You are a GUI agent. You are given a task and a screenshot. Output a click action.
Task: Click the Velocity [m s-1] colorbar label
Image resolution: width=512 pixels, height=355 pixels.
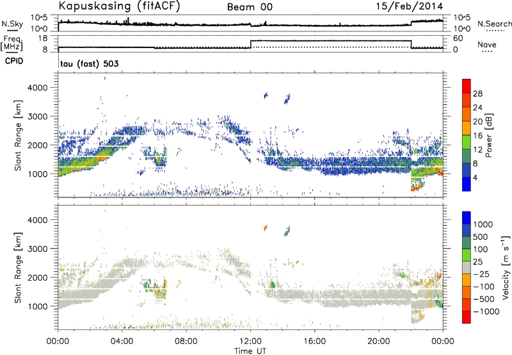pyautogui.click(x=506, y=267)
